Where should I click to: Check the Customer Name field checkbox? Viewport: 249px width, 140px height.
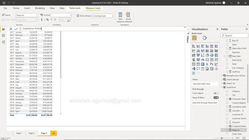point(227,118)
